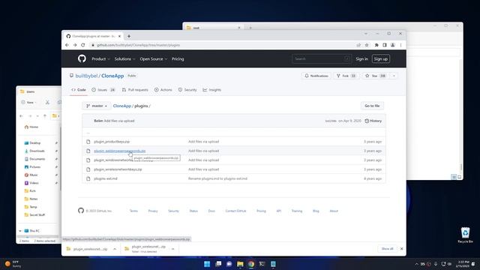Image resolution: width=480 pixels, height=270 pixels.
Task: Bookmark this page with the star icon
Action: [367, 45]
